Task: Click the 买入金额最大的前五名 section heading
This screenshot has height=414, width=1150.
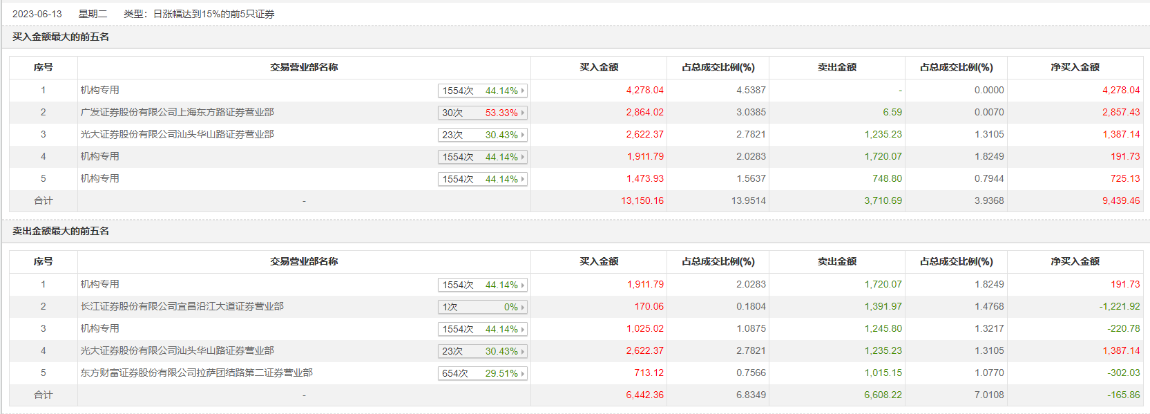Action: click(61, 37)
